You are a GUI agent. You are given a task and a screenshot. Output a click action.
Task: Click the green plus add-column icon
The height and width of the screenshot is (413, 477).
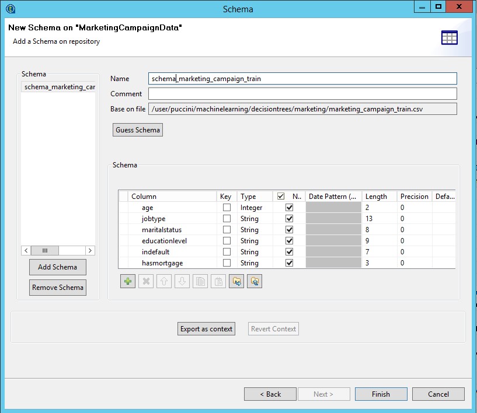pyautogui.click(x=128, y=282)
